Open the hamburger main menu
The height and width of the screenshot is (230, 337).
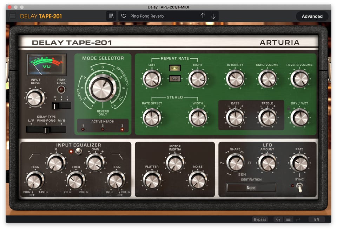[13, 16]
